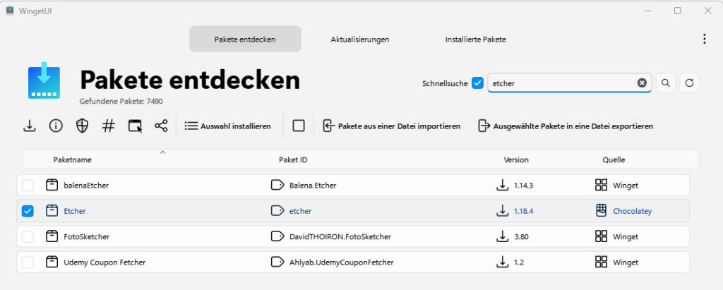Uncheck the Etcher row checkbox
Viewport: 723px width, 290px height.
tap(28, 211)
